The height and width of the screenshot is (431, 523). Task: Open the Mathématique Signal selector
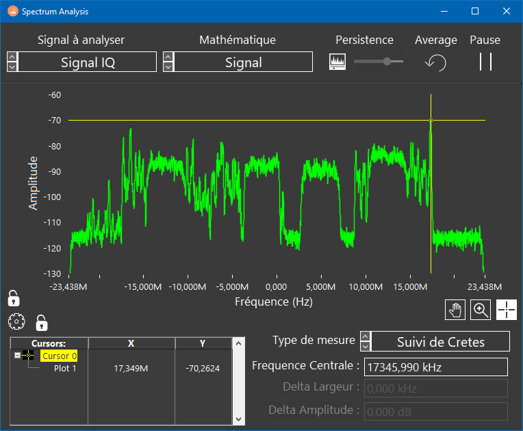click(x=243, y=62)
